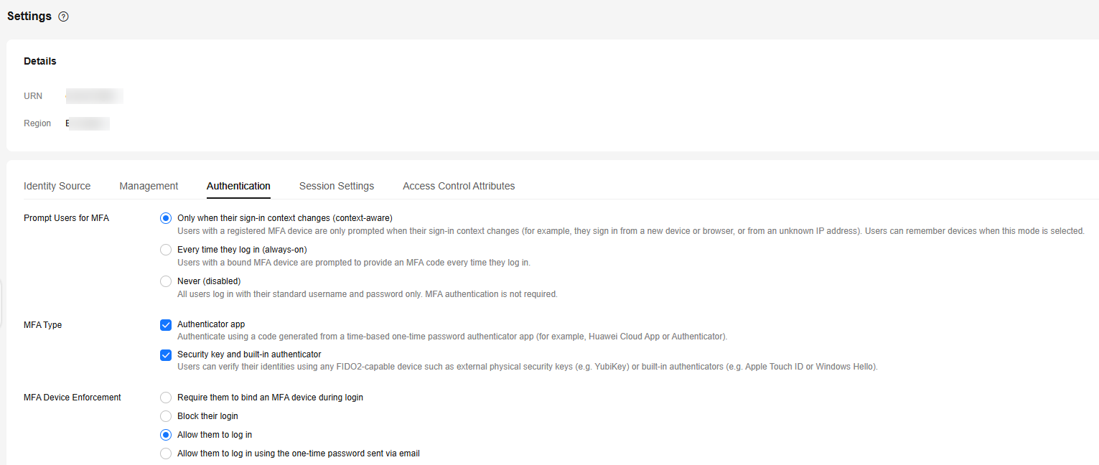This screenshot has width=1099, height=465.
Task: Click the blurred Region value
Action: (x=87, y=123)
